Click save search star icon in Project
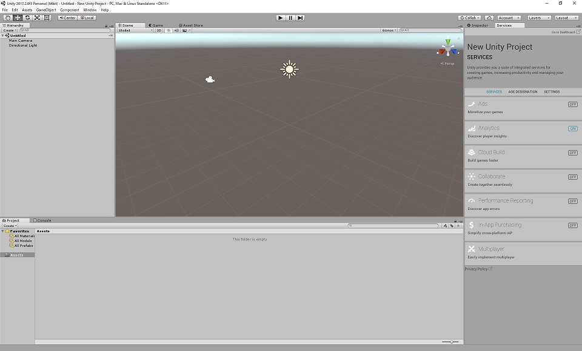 (458, 226)
